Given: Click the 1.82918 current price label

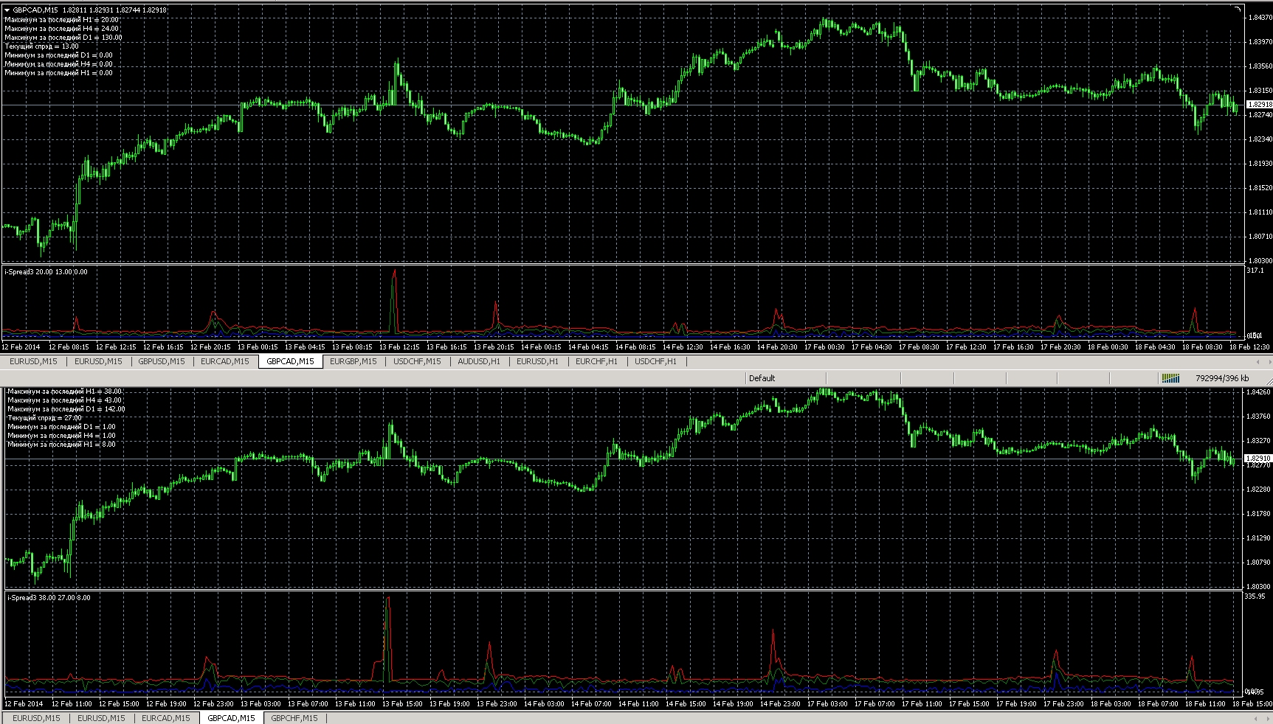Looking at the screenshot, I should pos(1258,105).
